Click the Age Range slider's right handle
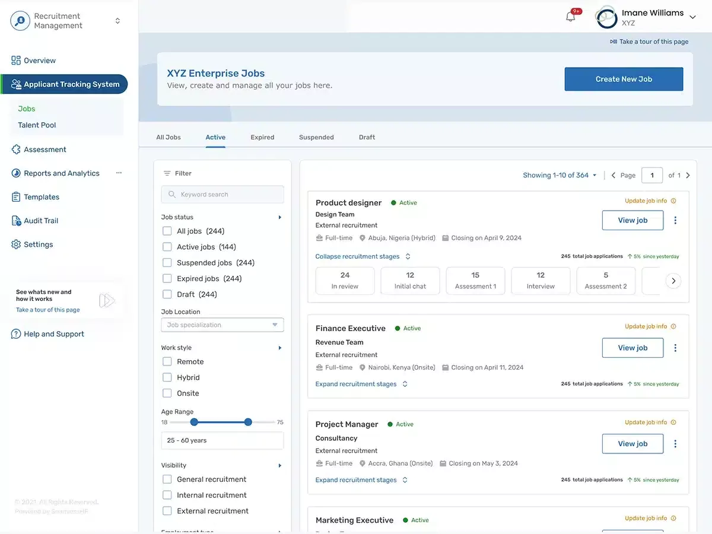The width and height of the screenshot is (712, 534). [x=248, y=422]
